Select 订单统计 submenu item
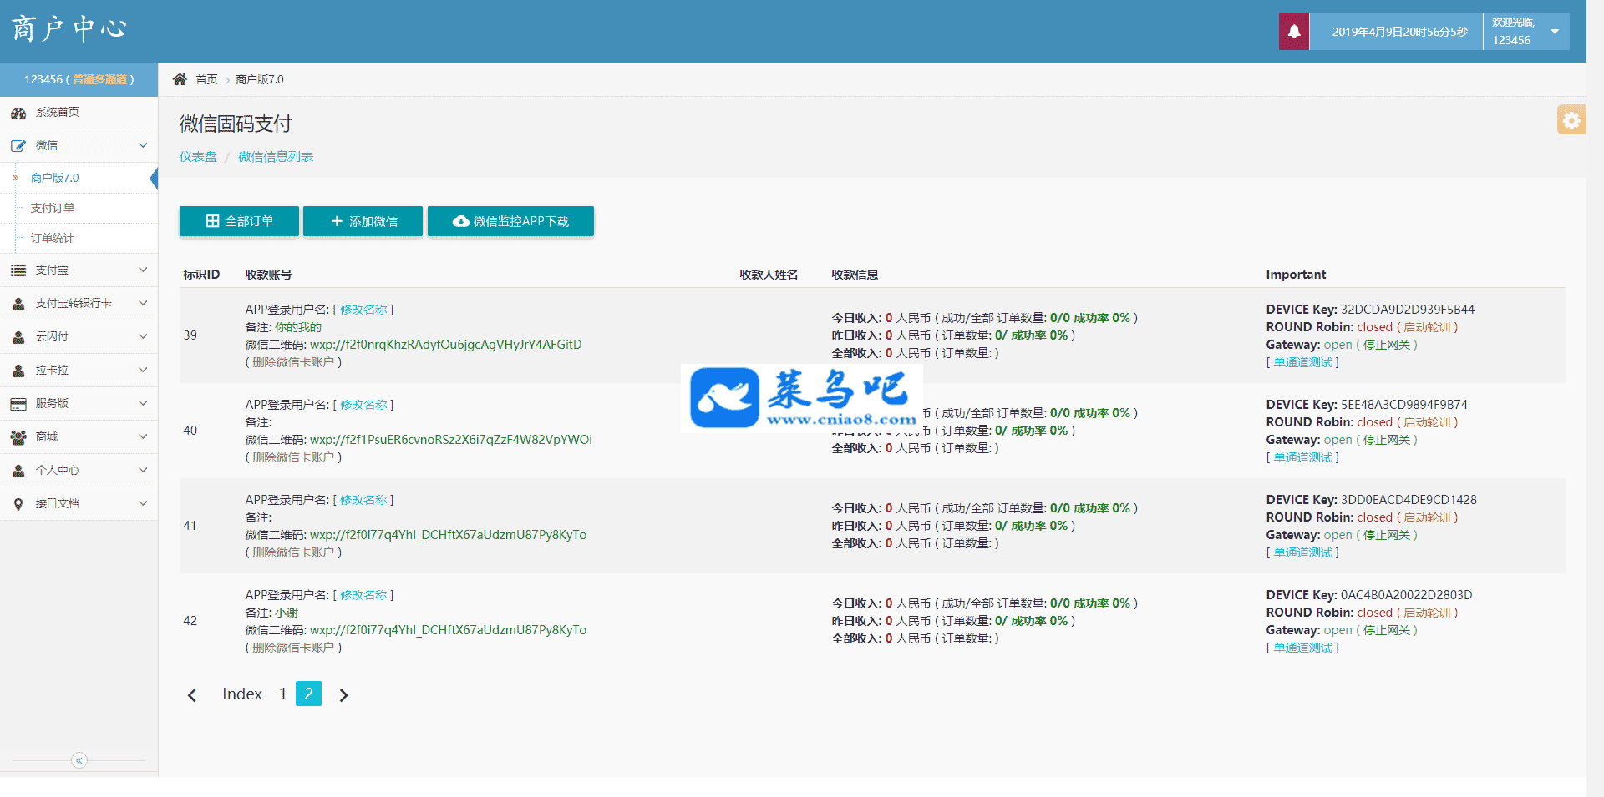Screen dimensions: 1604x797 coord(53,238)
